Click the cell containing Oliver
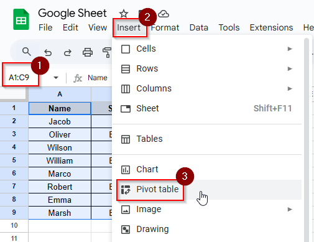314x242 pixels. coord(60,134)
